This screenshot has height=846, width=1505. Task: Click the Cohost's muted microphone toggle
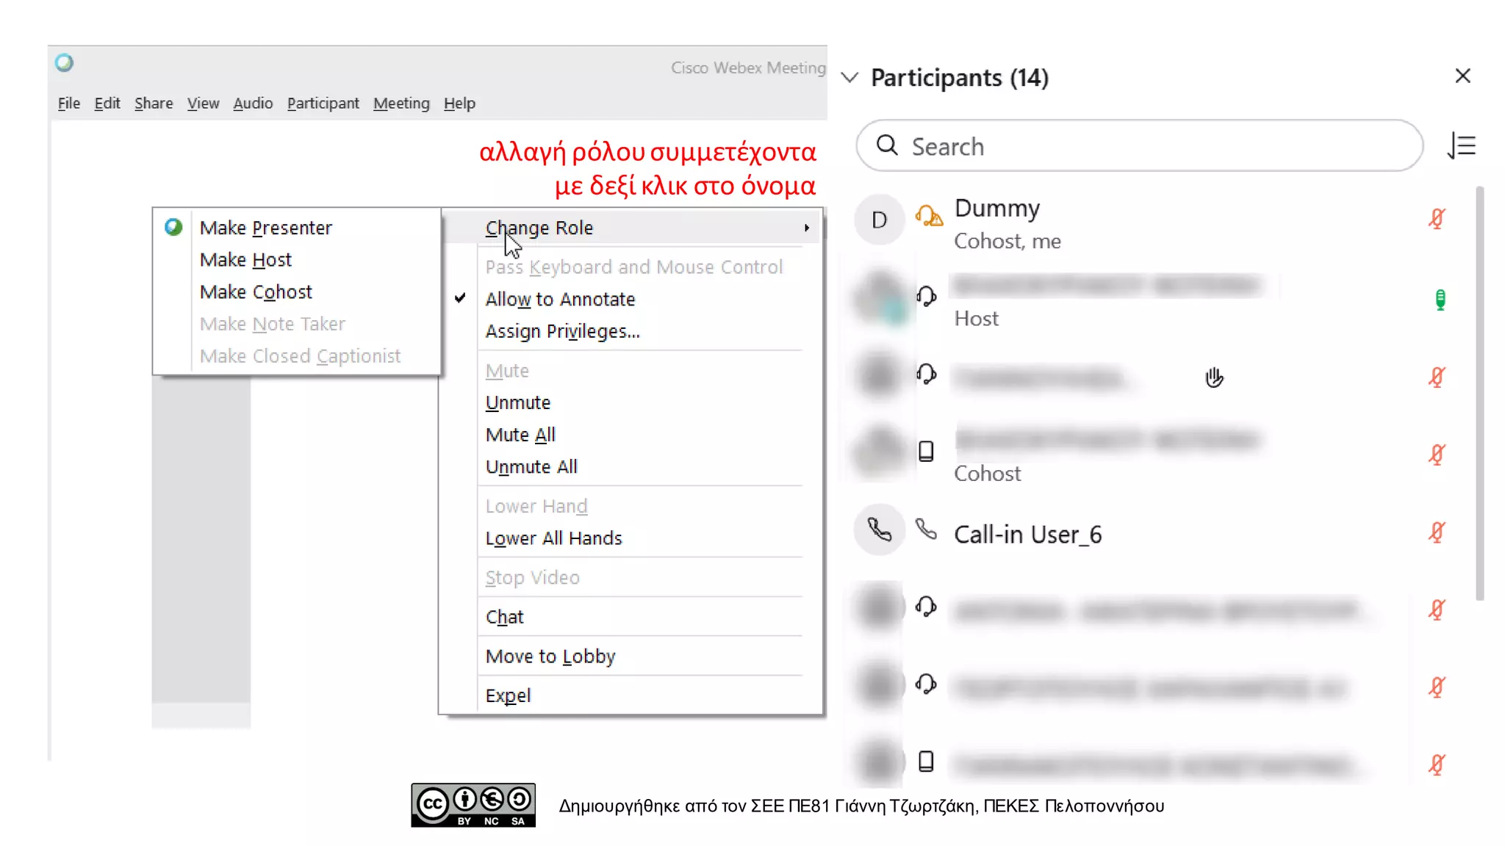coord(1437,455)
